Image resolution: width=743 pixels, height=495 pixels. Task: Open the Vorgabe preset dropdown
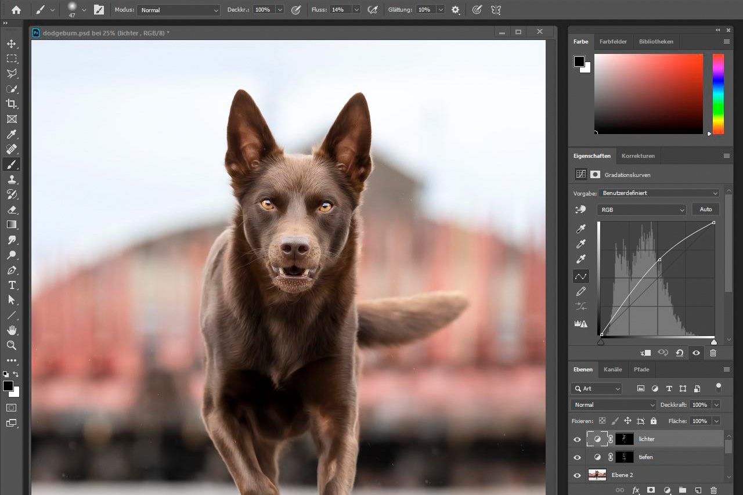[659, 193]
